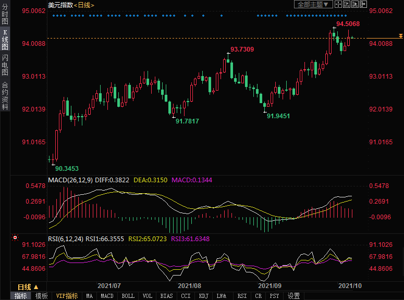This screenshot has height=300, width=404.
Task: Click the crosshair cursor icon in top toolbar
Action: pos(338,5)
